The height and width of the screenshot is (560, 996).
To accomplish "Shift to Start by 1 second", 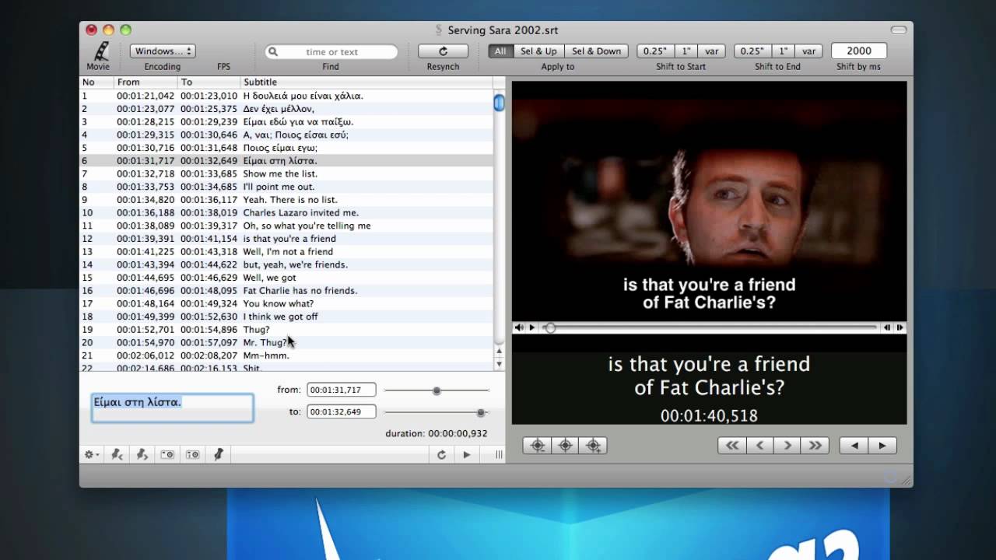I will [686, 51].
